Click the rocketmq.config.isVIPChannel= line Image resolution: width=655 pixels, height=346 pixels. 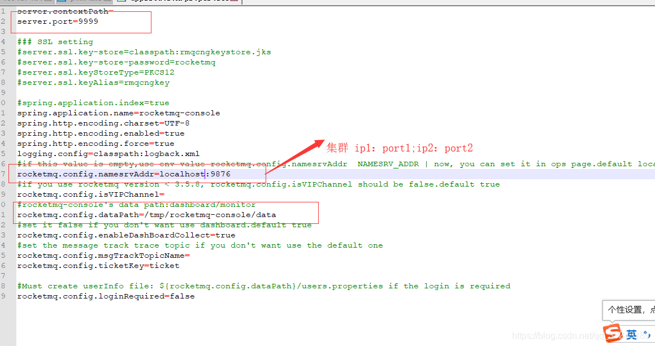90,194
